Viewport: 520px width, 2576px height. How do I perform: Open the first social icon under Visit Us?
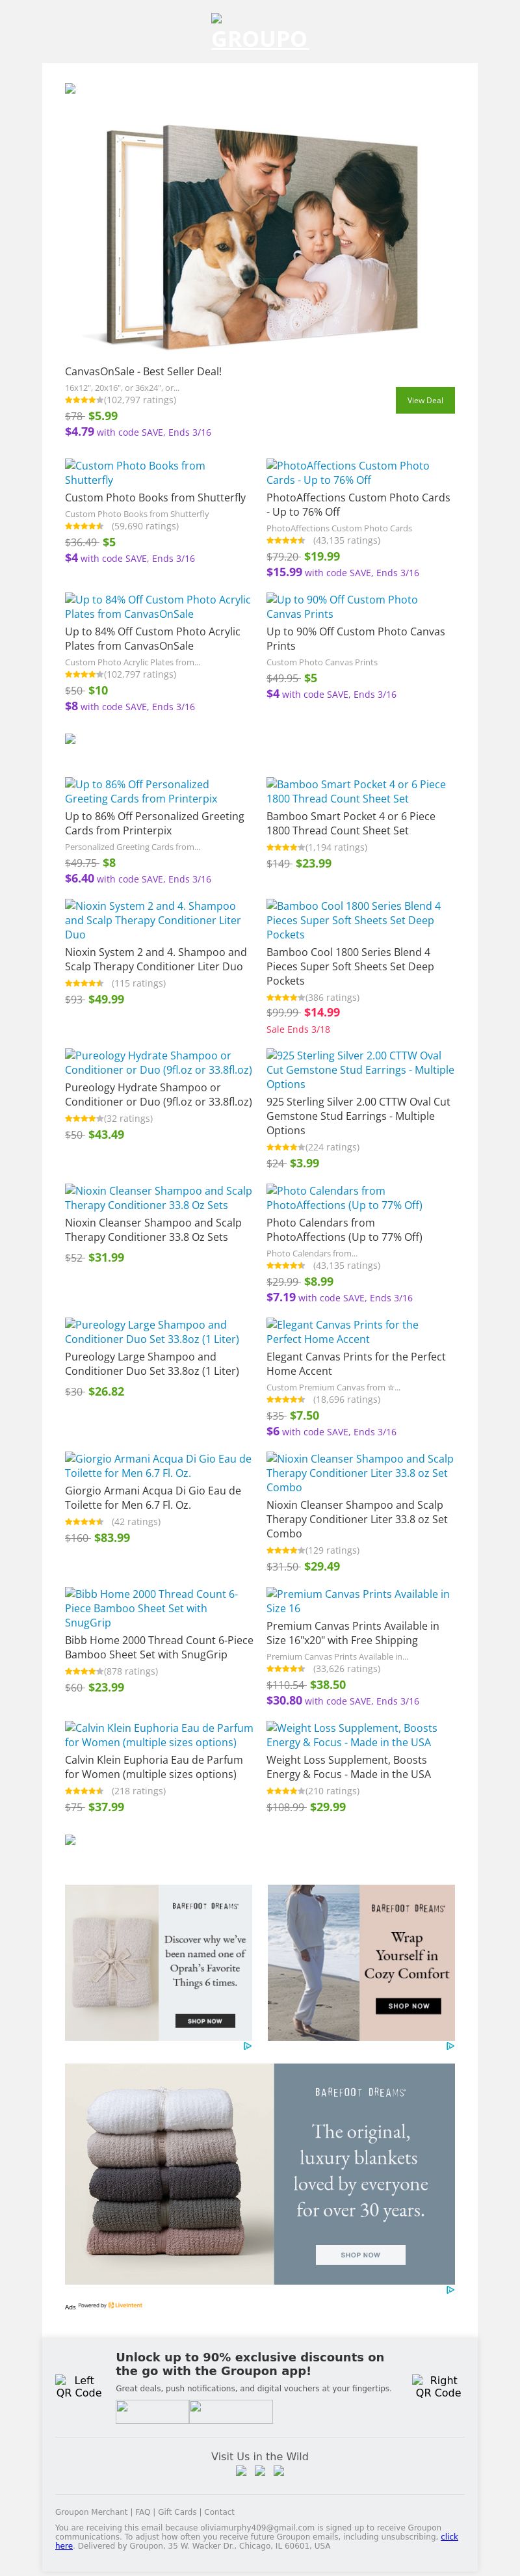(241, 2471)
